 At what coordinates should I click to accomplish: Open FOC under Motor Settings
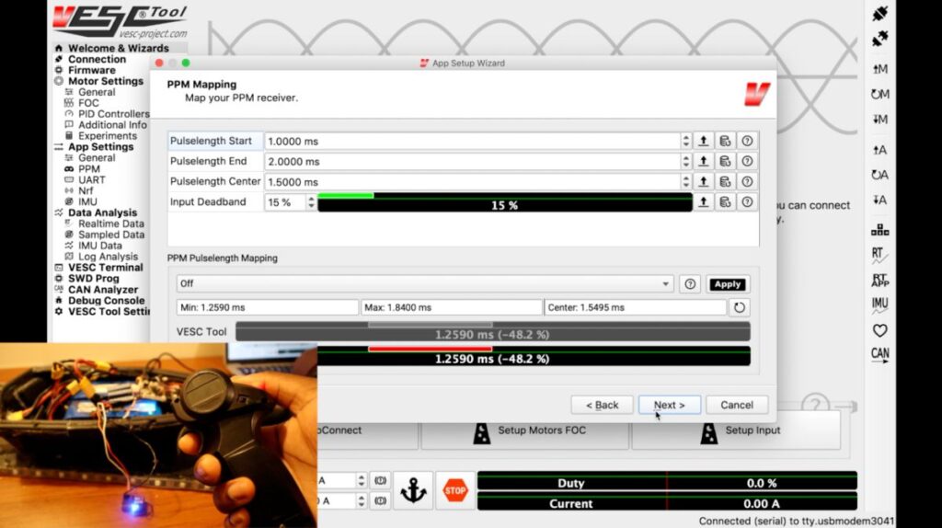pyautogui.click(x=88, y=103)
